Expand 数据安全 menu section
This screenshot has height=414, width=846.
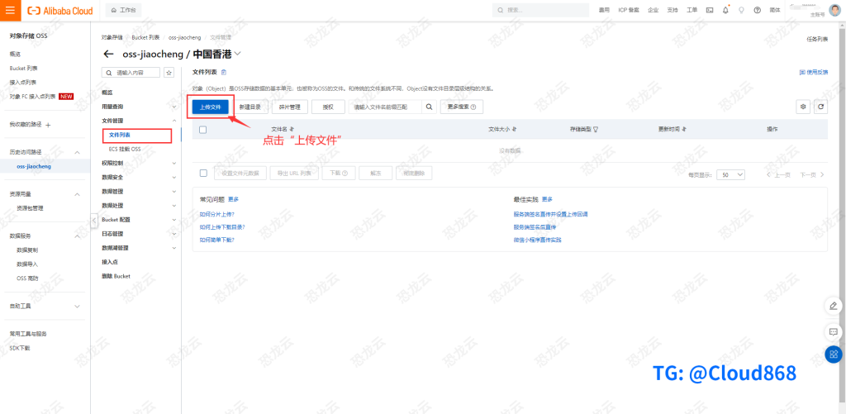point(173,177)
